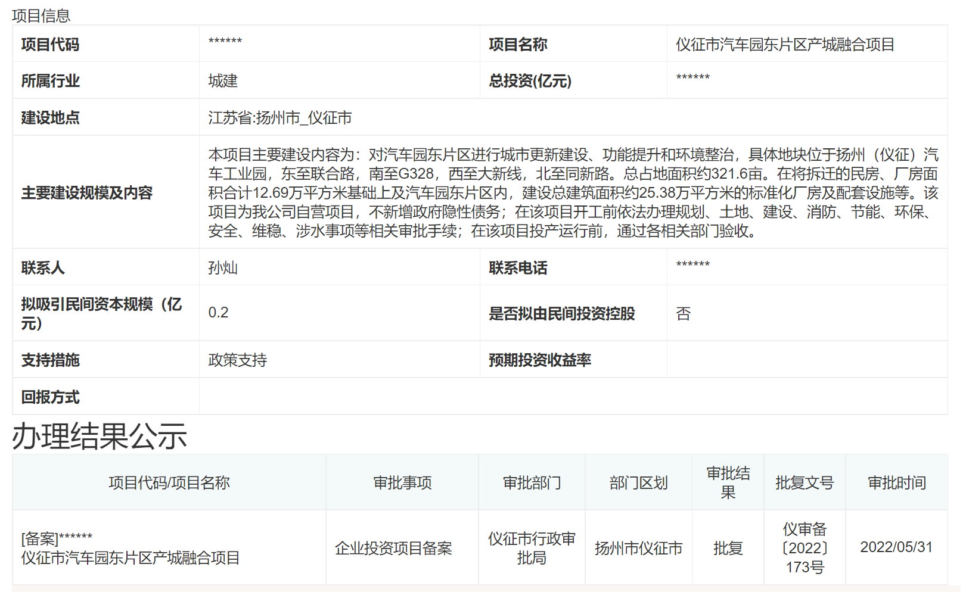Select the 总投资(亿元) label

530,81
